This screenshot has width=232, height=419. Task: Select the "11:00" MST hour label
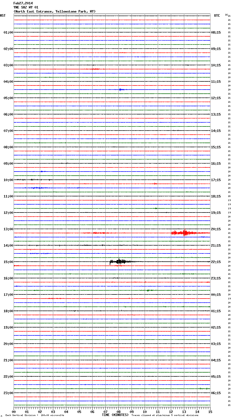tap(8, 196)
